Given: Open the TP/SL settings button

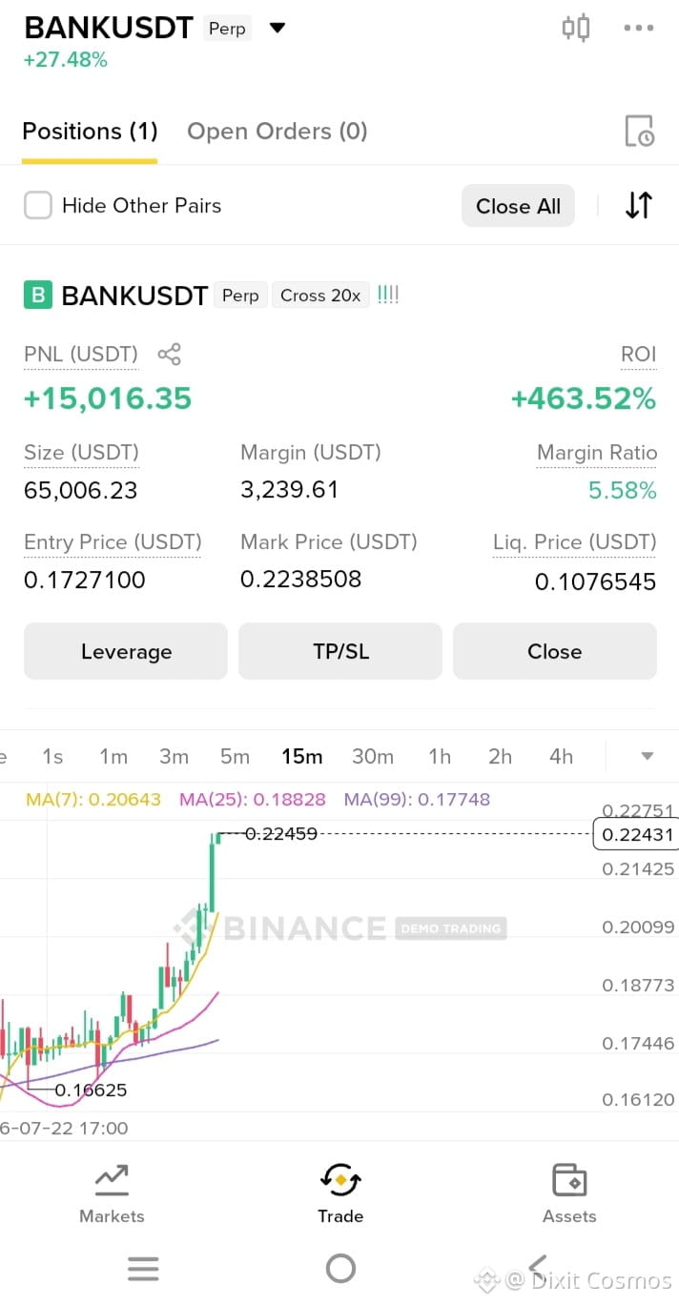Looking at the screenshot, I should click(340, 651).
